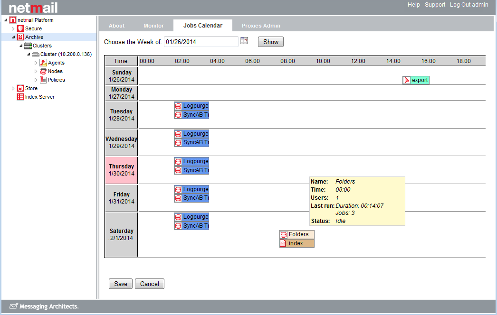Expand the Secure tree node
Viewport: 497px width, 315px height.
pyautogui.click(x=13, y=28)
